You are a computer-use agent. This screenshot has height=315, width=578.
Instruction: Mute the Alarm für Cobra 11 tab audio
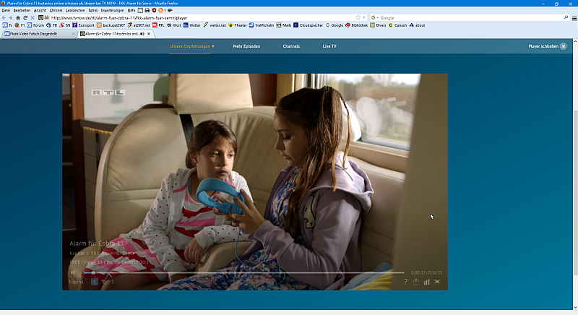tap(142, 33)
